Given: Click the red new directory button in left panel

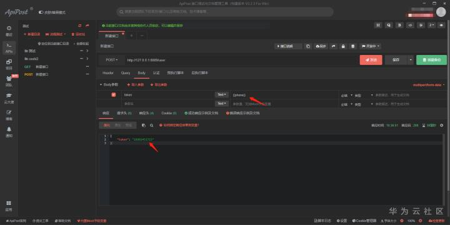Looking at the screenshot, I should point(32,34).
